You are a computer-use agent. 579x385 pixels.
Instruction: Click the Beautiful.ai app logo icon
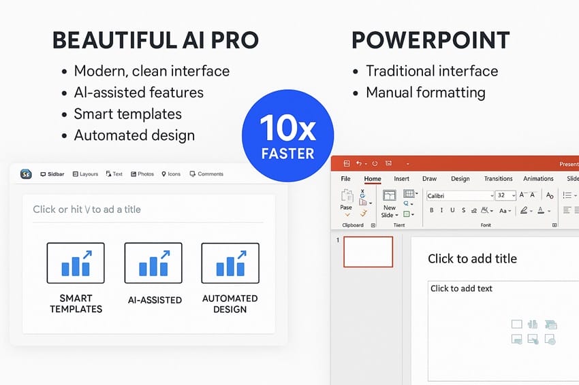(26, 174)
